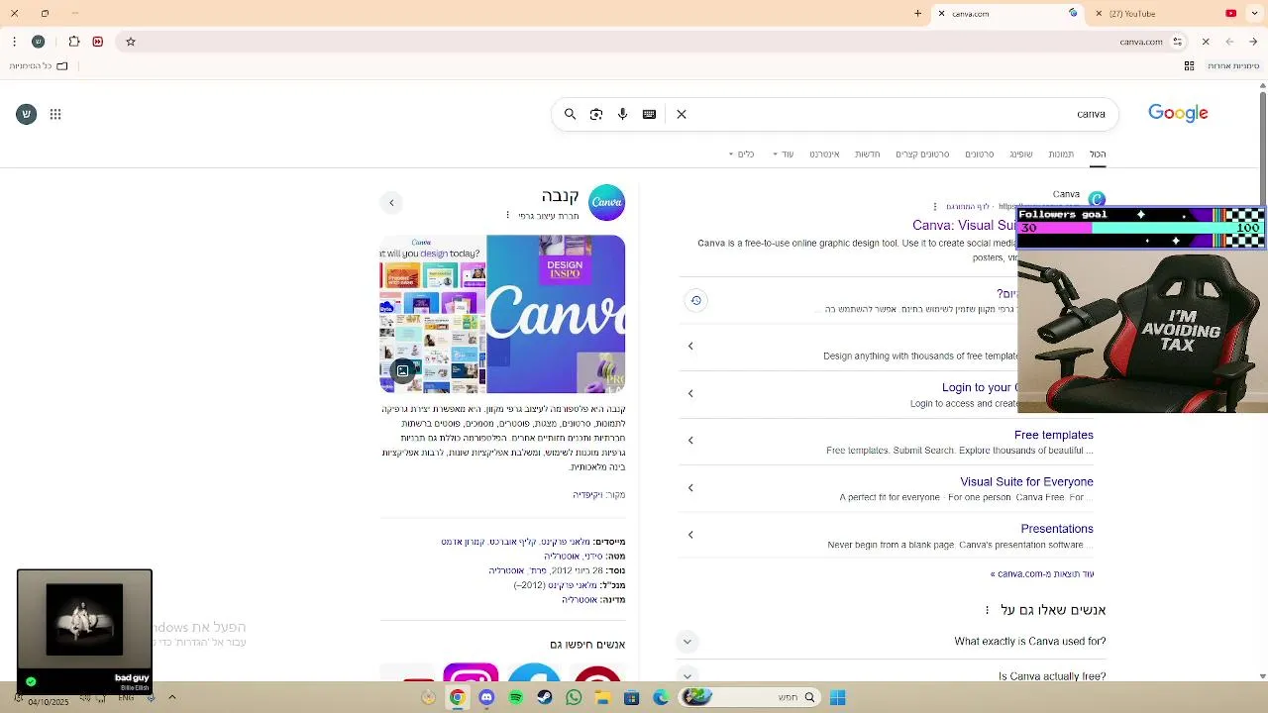
Task: Go forward to the next page
Action: 1229,42
